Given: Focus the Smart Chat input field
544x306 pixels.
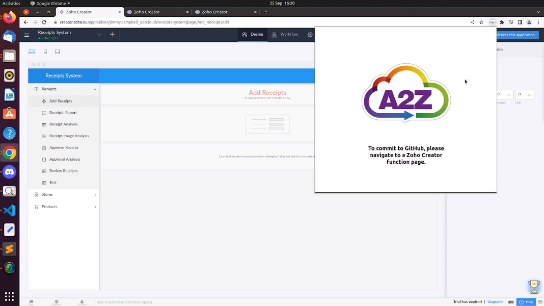Looking at the screenshot, I should point(124,302).
